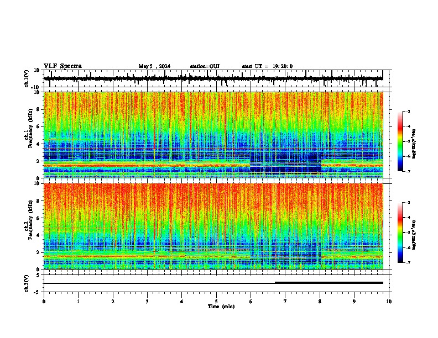This screenshot has height=338, width=438.
Task: Click the 'ch.1(V)' waveform axis label
Action: (27, 78)
